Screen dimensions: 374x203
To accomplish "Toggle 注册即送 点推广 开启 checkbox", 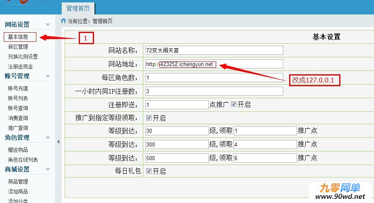I will pos(234,104).
